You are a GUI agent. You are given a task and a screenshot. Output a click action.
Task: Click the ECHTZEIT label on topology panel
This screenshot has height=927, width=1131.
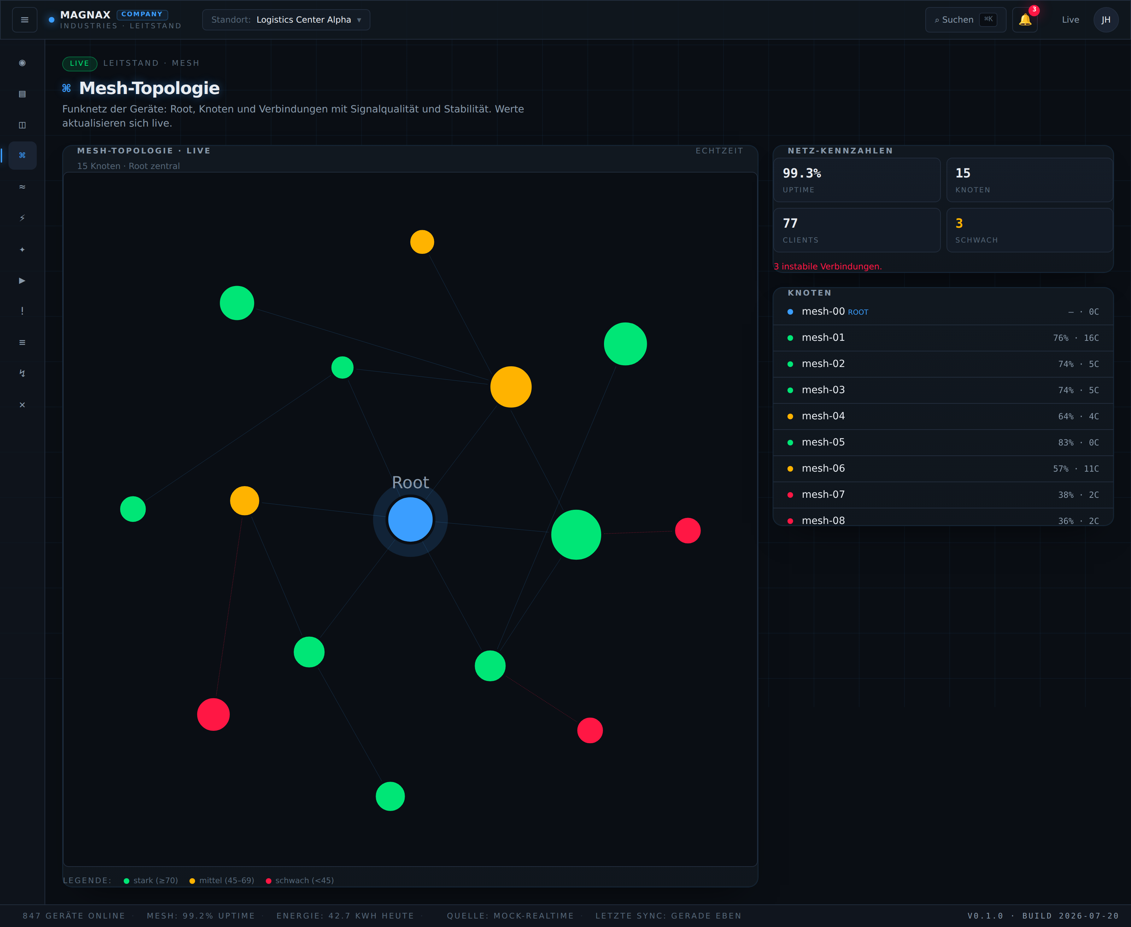tap(719, 151)
